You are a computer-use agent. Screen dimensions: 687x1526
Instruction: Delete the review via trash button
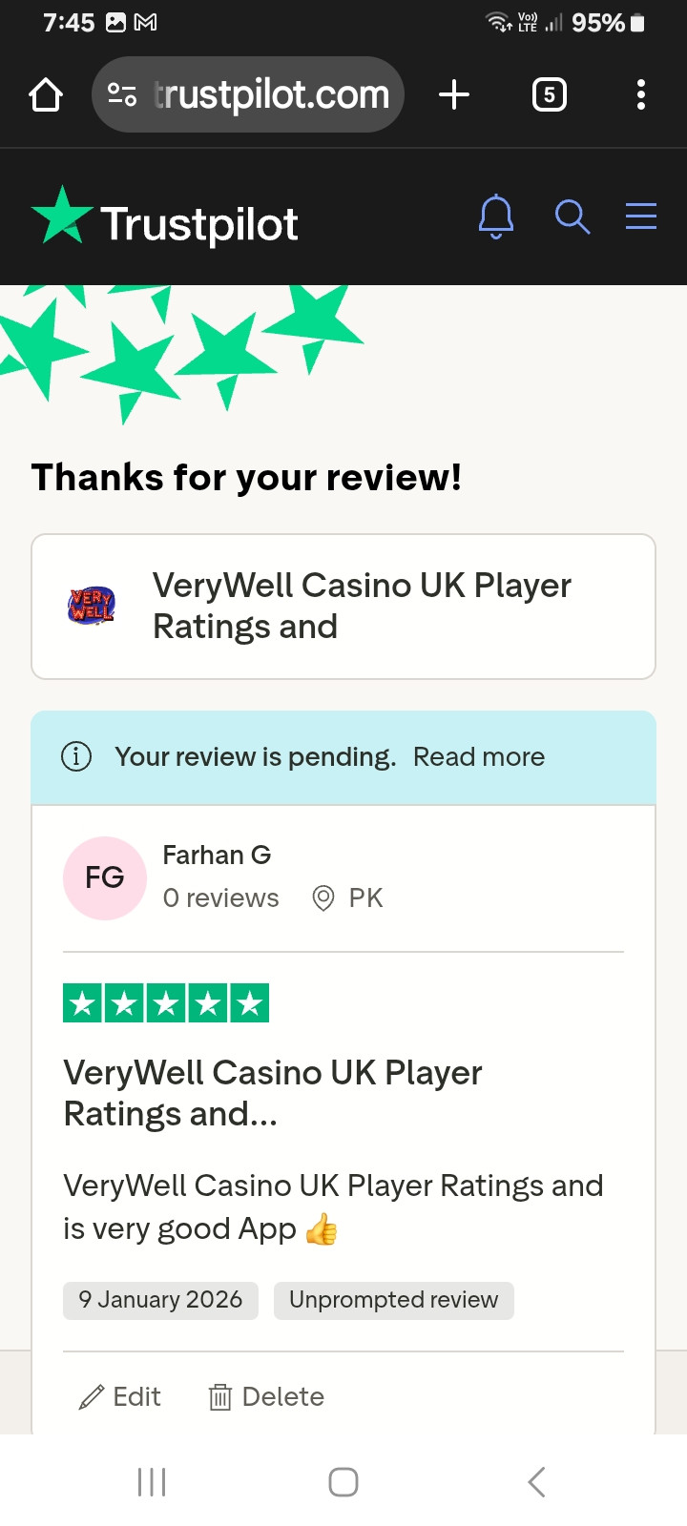click(266, 1397)
